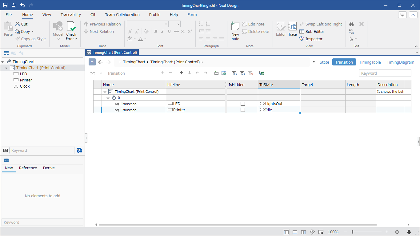Image resolution: width=420 pixels, height=236 pixels.
Task: Click the Derive tab in toolbox
Action: (49, 168)
